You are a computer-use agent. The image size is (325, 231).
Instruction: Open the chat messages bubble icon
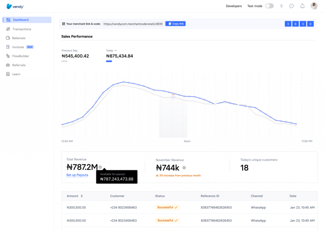click(292, 6)
